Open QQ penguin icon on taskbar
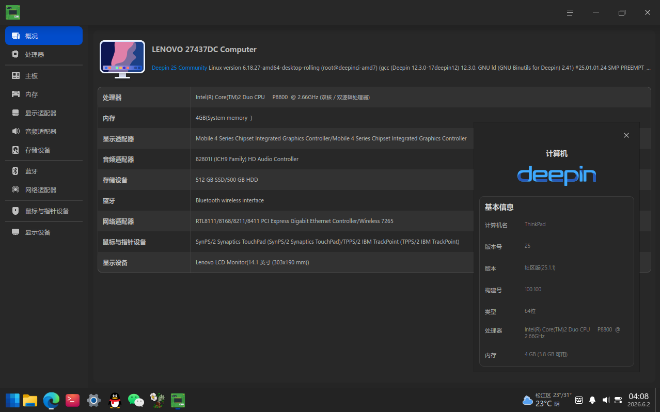This screenshot has height=412, width=660. tap(115, 400)
